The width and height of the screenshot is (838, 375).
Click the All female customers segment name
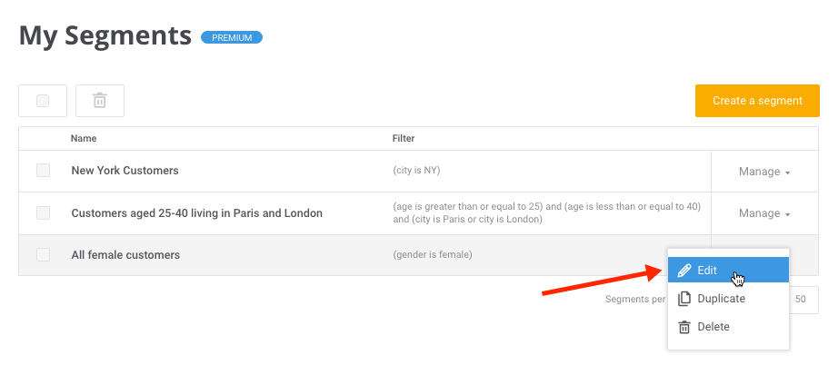[x=125, y=255]
